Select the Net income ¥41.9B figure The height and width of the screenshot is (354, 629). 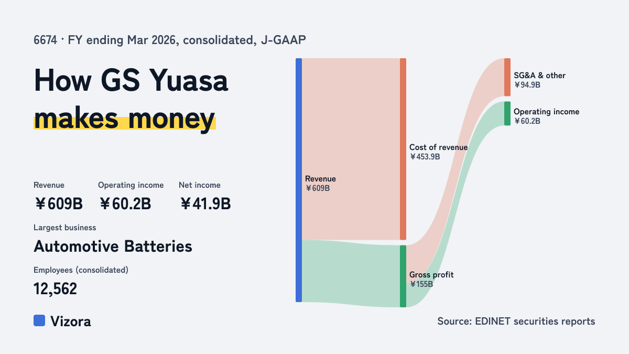point(205,196)
